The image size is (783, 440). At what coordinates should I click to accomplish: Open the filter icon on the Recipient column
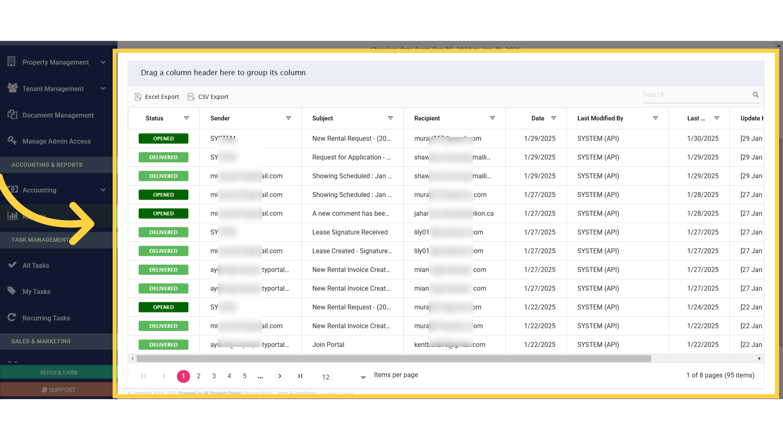point(492,118)
